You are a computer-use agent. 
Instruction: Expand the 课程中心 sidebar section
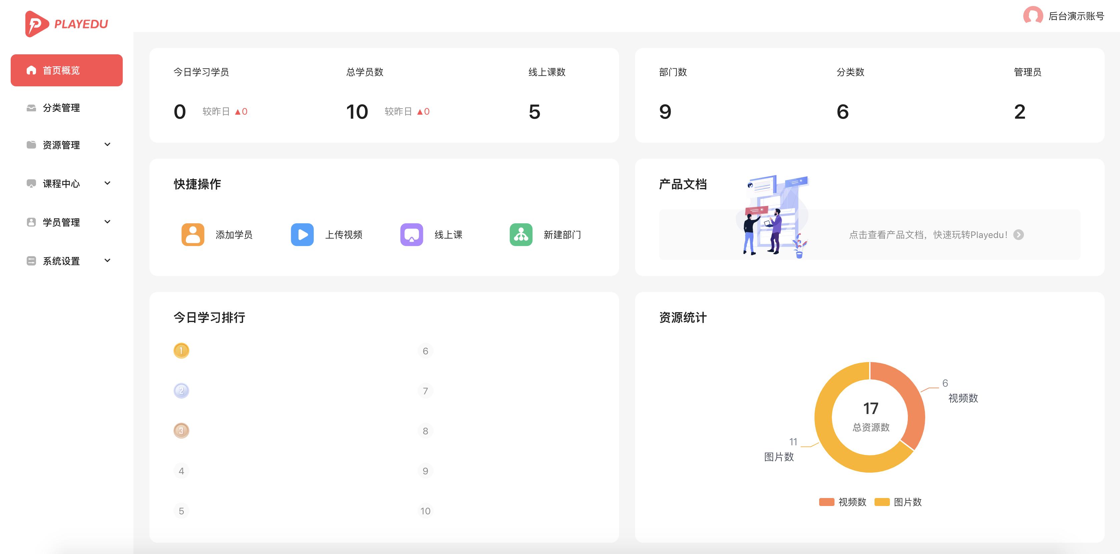pyautogui.click(x=61, y=183)
